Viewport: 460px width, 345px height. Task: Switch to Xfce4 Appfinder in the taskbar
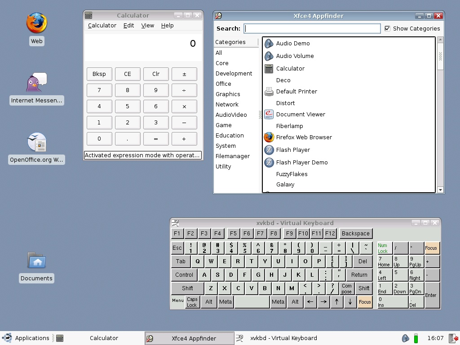[190, 338]
